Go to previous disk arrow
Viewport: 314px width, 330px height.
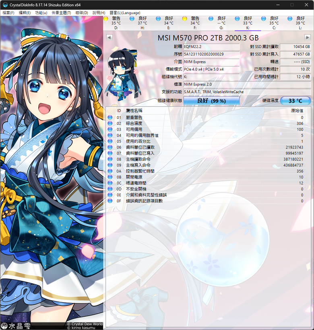[109, 37]
